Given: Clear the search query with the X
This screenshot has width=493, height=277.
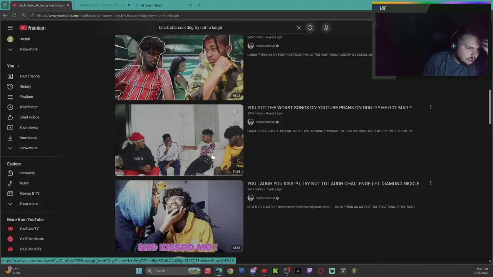Looking at the screenshot, I should coord(298,28).
